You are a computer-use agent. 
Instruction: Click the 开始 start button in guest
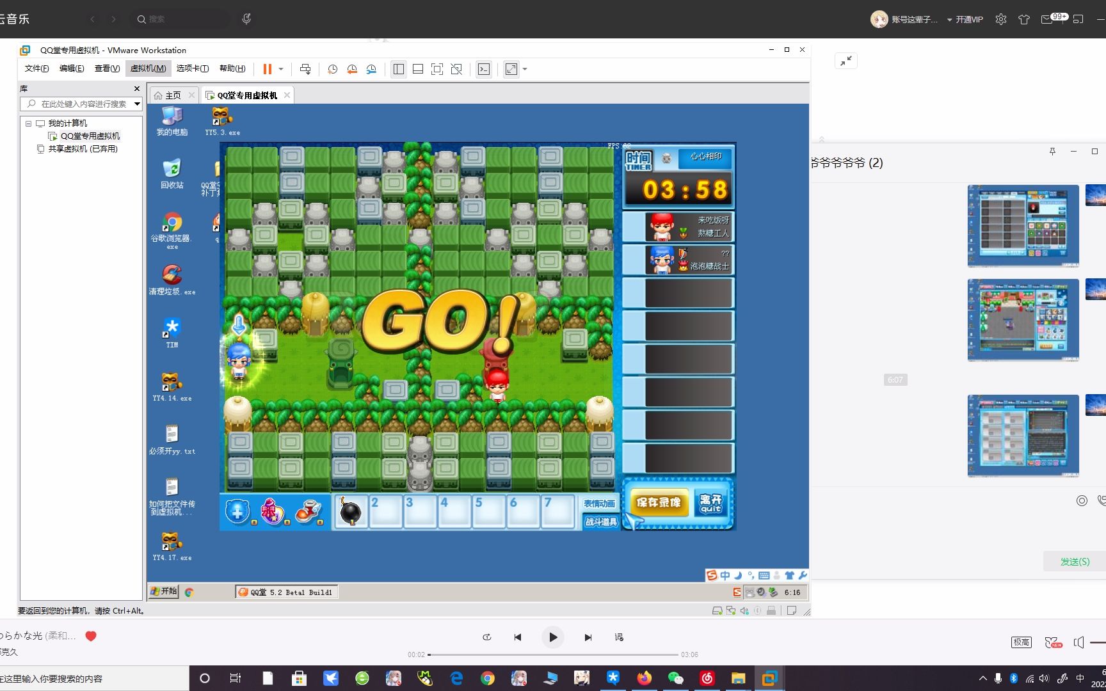pyautogui.click(x=164, y=592)
